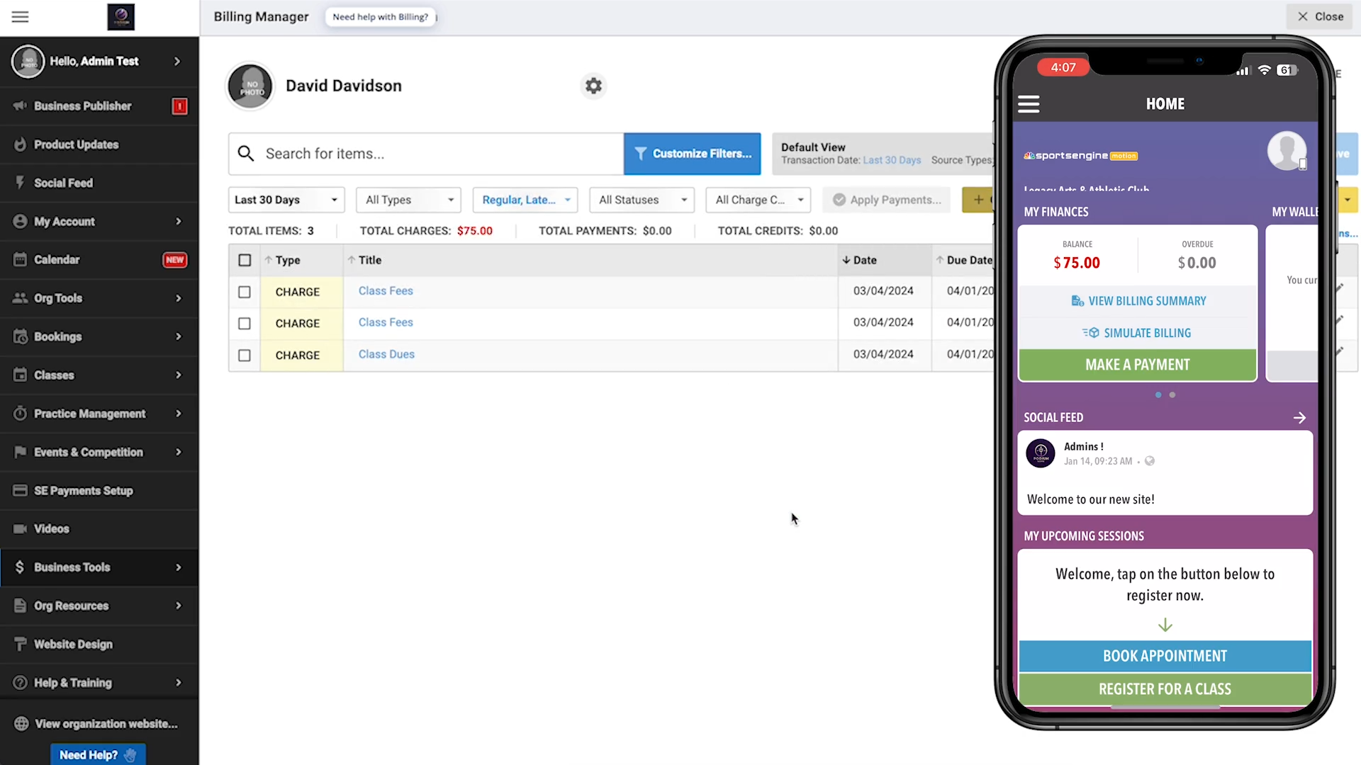Open Social Feed arrow on phone
Screen dimensions: 1361x765
coord(1299,418)
